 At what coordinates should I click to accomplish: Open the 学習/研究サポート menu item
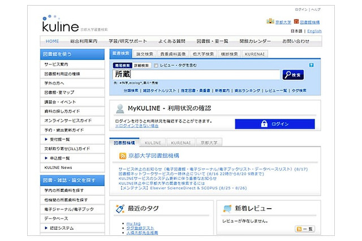pos(128,41)
